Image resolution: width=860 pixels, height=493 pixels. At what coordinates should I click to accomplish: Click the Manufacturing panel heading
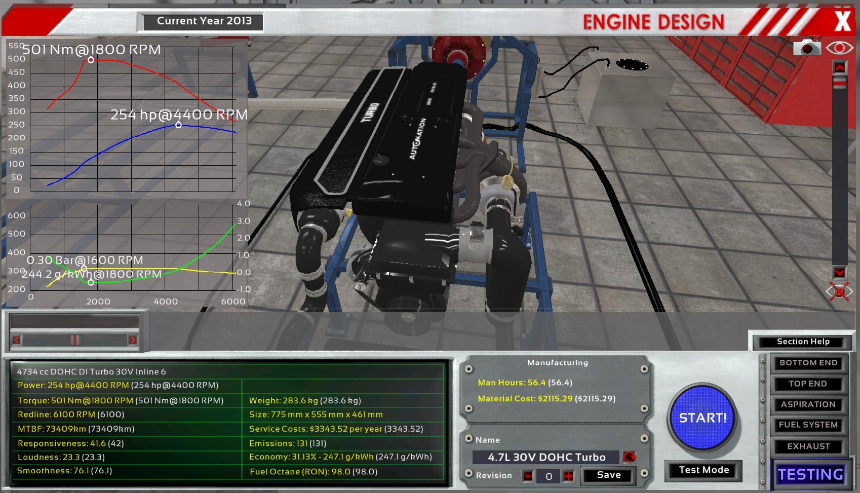point(558,363)
